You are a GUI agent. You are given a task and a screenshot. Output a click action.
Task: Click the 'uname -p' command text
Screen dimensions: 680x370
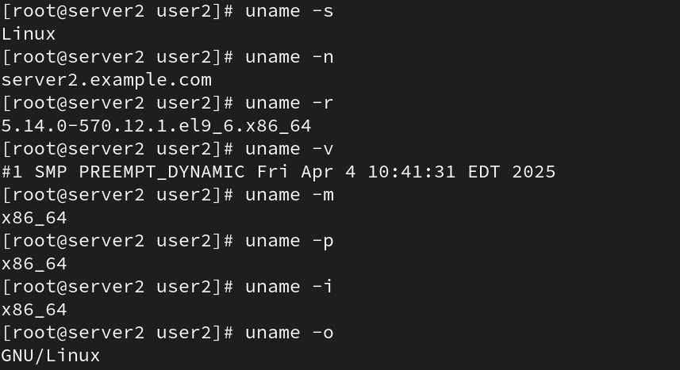[290, 241]
